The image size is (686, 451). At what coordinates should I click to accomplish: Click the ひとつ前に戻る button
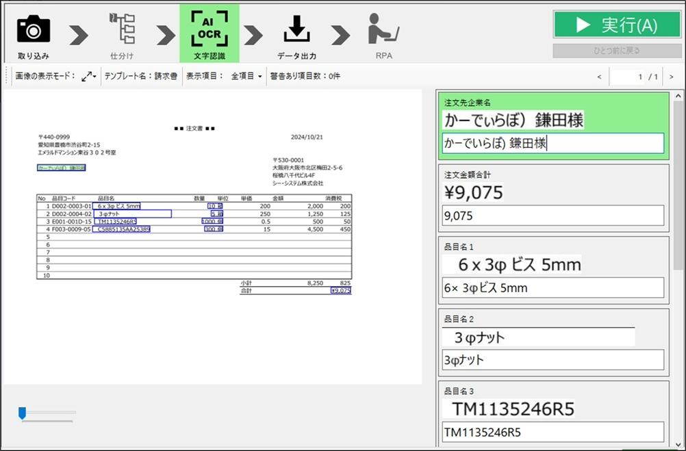(607, 51)
